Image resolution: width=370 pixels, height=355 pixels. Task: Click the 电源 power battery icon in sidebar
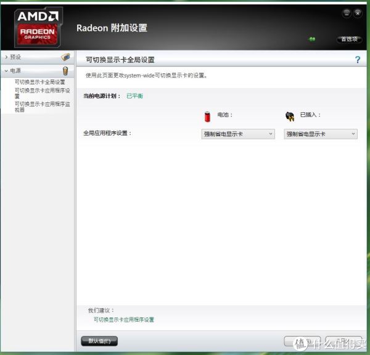click(65, 70)
